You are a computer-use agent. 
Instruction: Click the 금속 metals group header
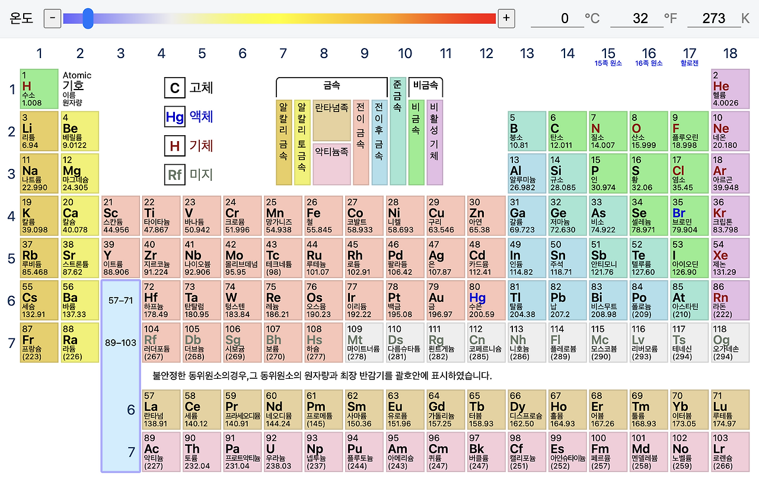(x=332, y=85)
